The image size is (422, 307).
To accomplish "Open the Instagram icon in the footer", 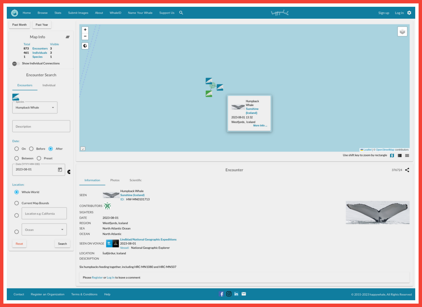I will [229, 294].
